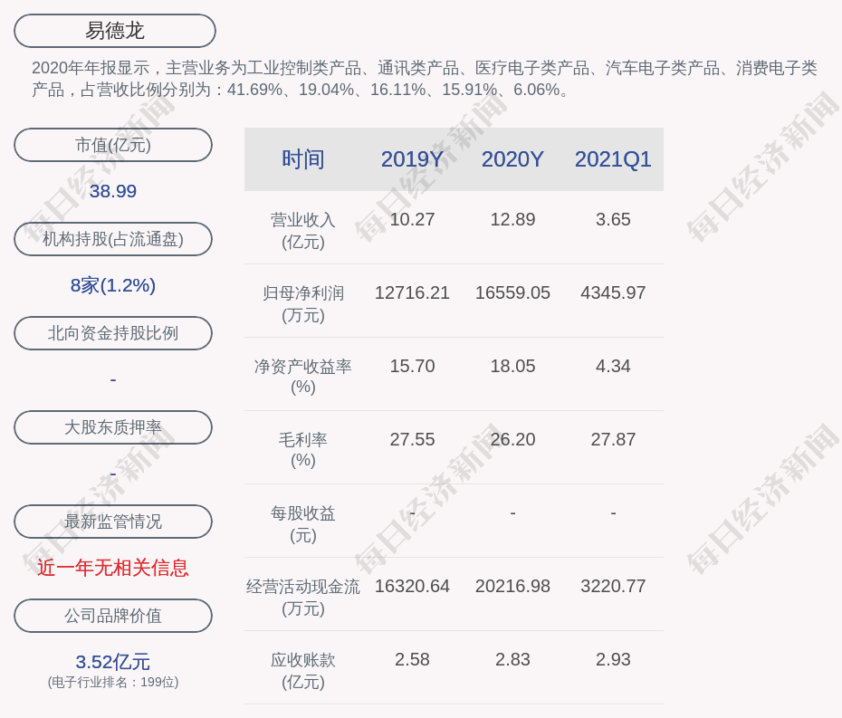This screenshot has width=842, height=718.
Task: Select the 3.52亿元 brand value
Action: click(x=113, y=662)
